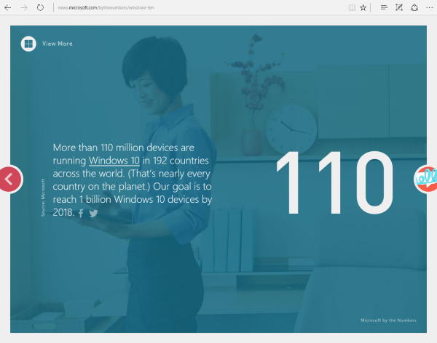
Task: Open the Share icon in toolbar
Action: [x=414, y=7]
